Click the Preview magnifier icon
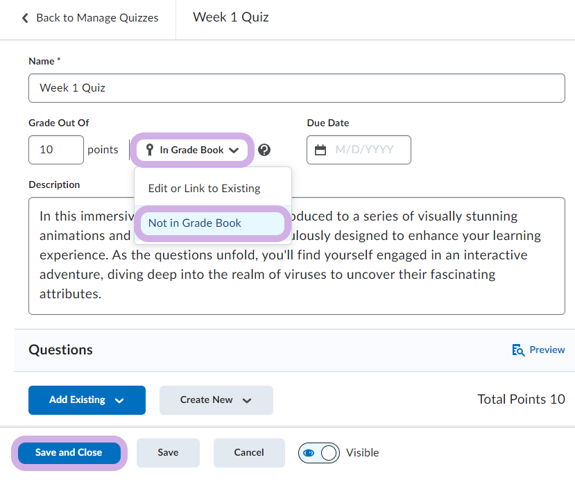 (x=517, y=350)
